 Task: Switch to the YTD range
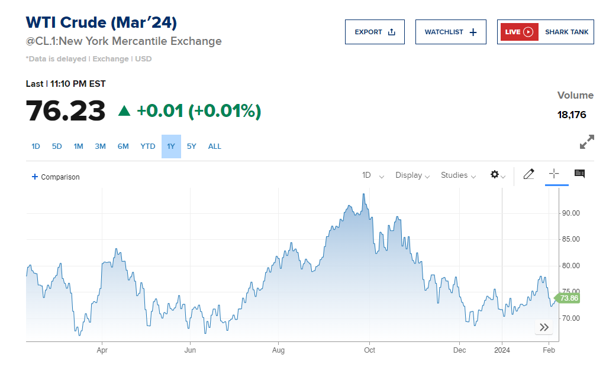tap(148, 146)
